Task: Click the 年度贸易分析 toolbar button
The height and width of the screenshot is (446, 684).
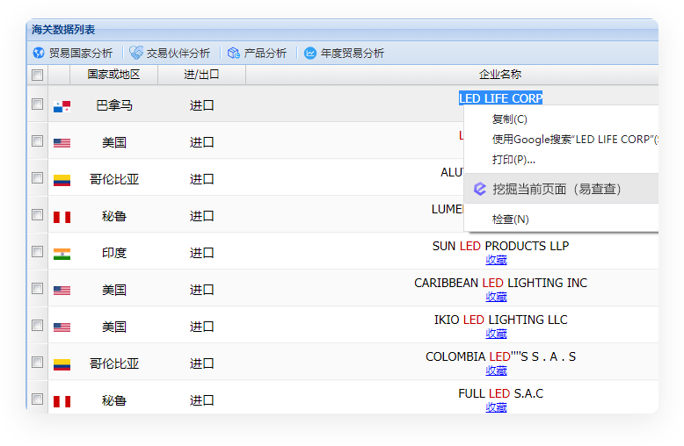Action: click(344, 54)
